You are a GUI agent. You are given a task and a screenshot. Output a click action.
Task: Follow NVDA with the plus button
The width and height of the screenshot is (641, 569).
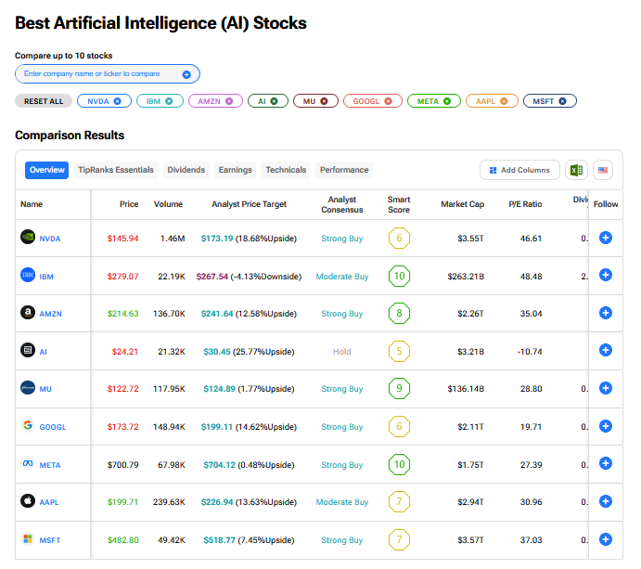pos(606,238)
